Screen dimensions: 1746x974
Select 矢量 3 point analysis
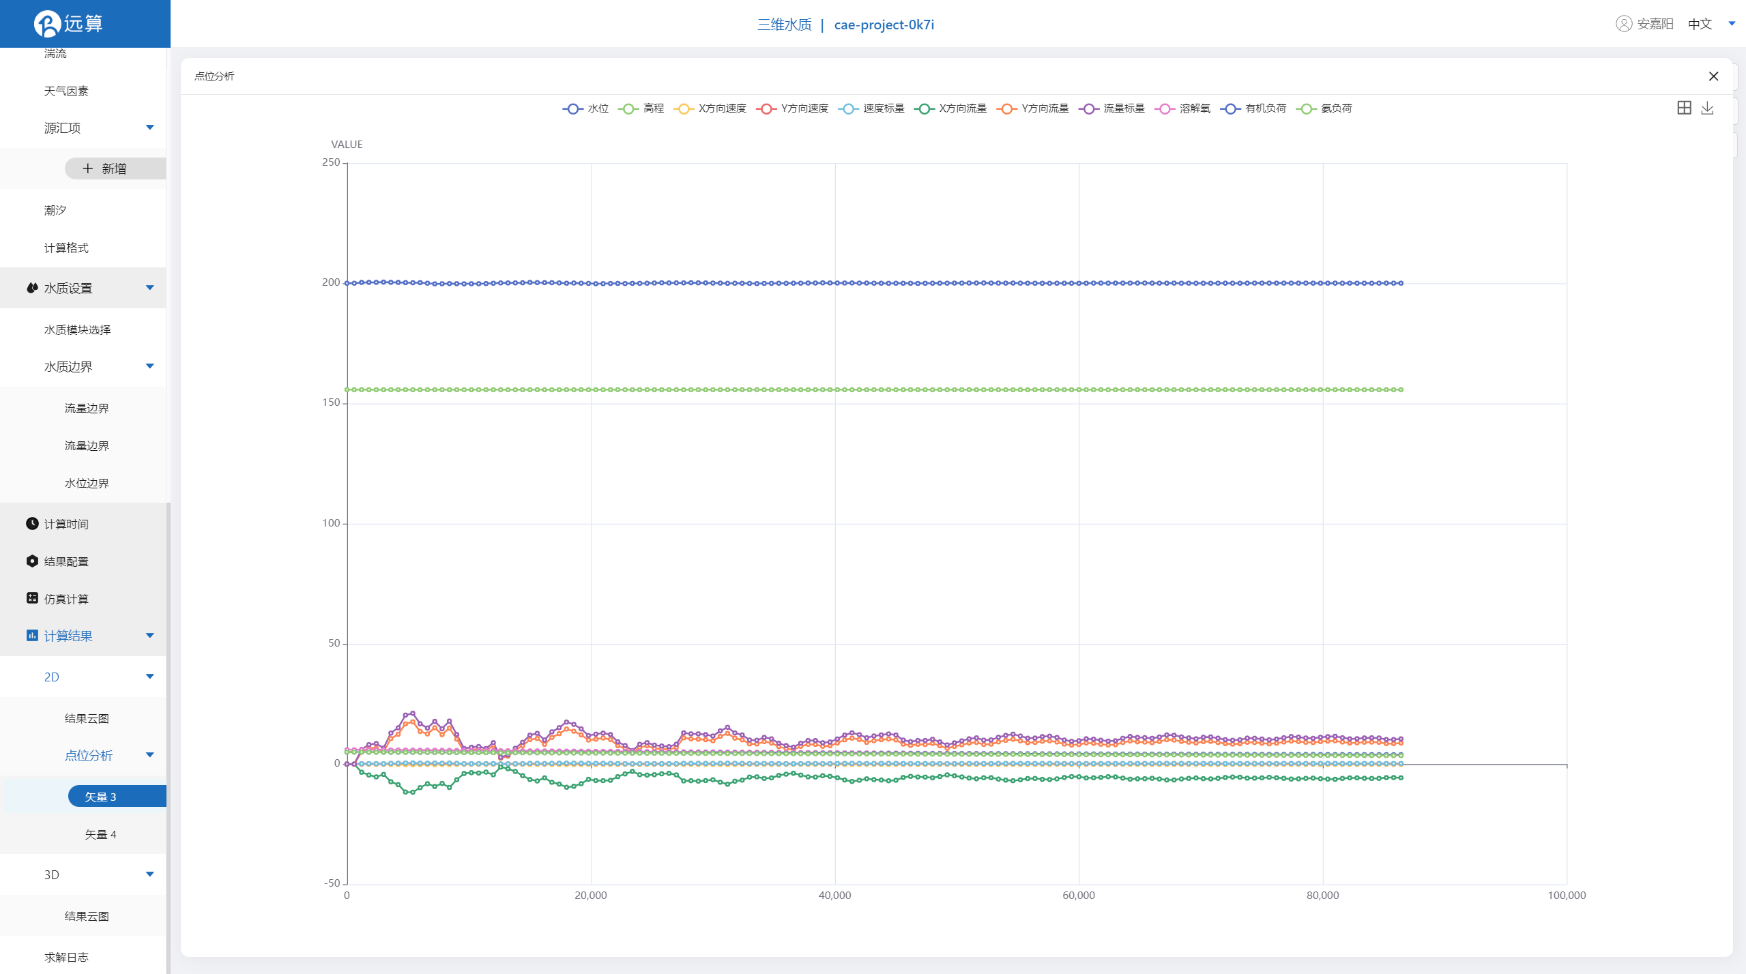click(117, 796)
